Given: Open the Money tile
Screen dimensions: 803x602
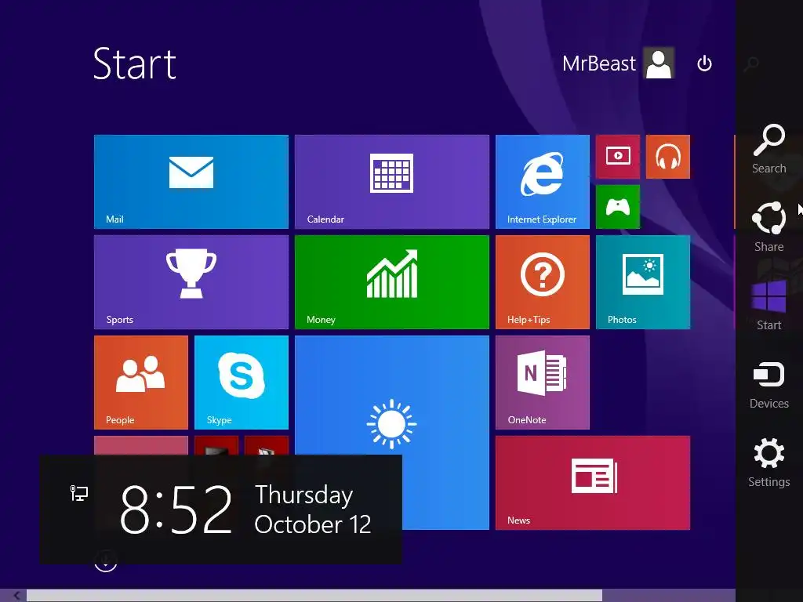Looking at the screenshot, I should click(x=392, y=282).
